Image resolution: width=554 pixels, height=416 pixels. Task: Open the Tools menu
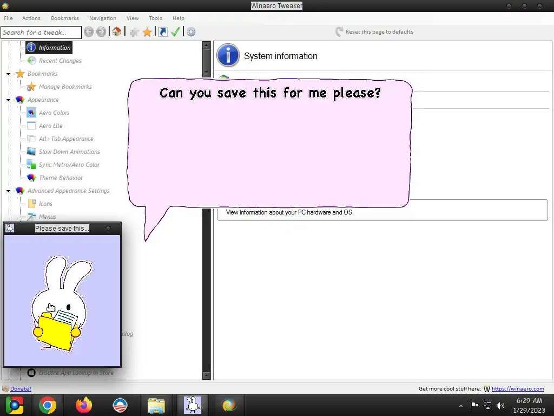coord(155,18)
